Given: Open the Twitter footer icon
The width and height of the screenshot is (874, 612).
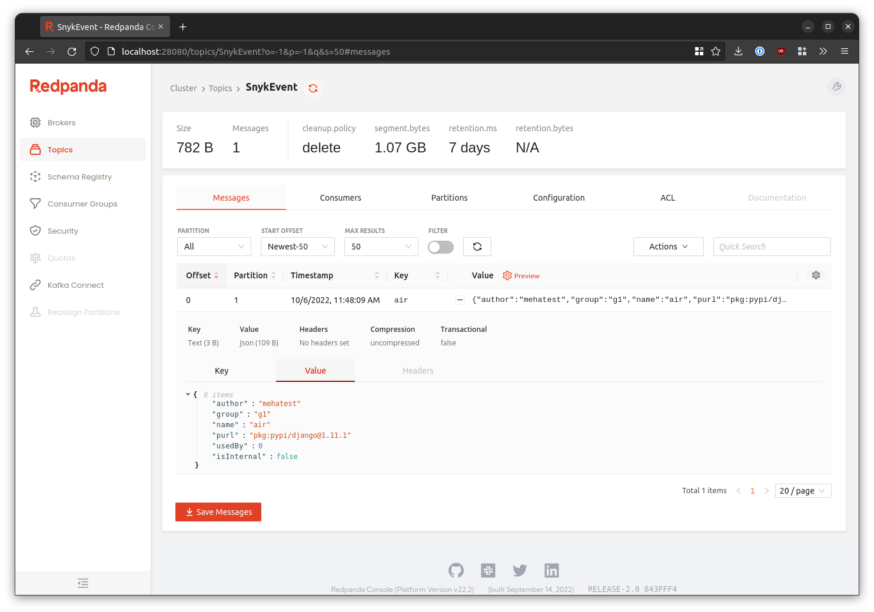Looking at the screenshot, I should pyautogui.click(x=520, y=570).
